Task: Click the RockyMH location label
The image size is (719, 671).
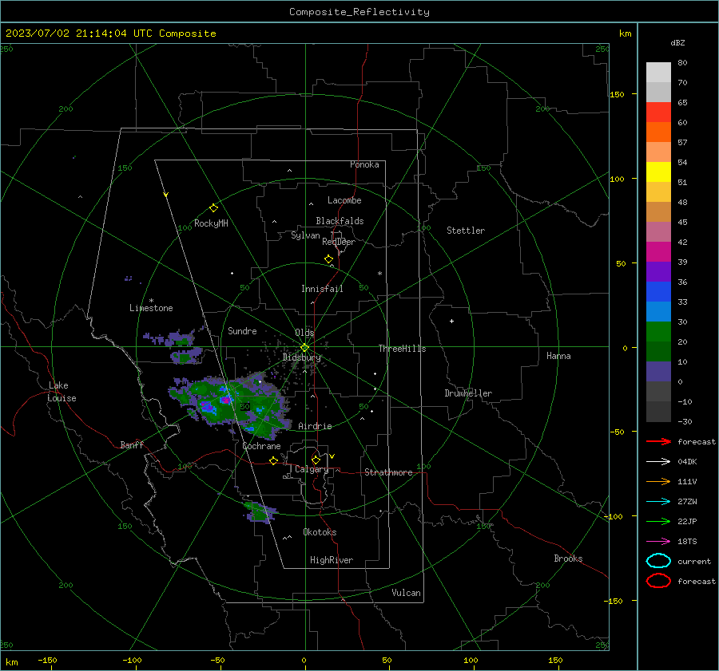Action: pyautogui.click(x=211, y=223)
